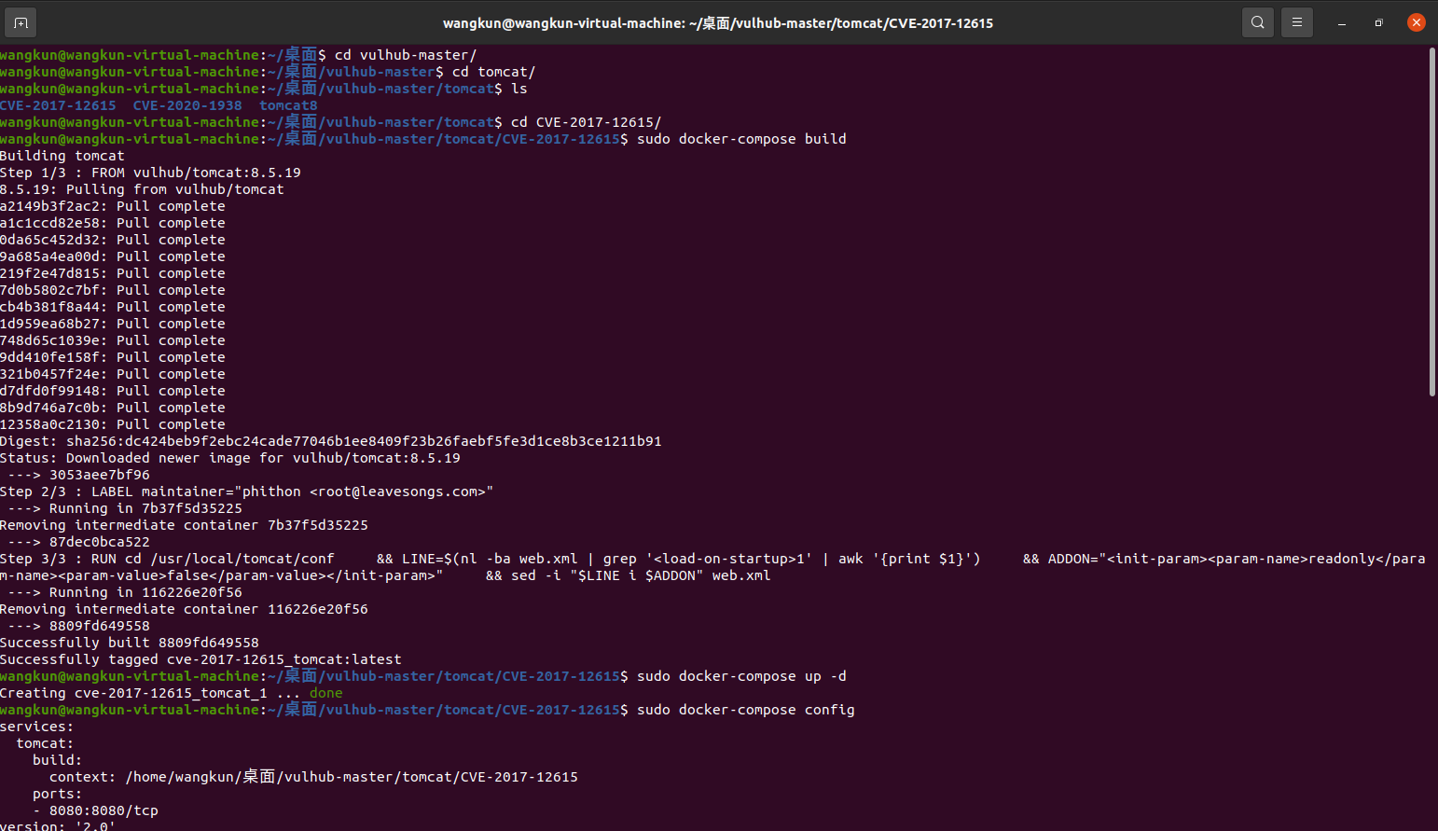
Task: Click the 'ports:' config line
Action: (x=57, y=794)
